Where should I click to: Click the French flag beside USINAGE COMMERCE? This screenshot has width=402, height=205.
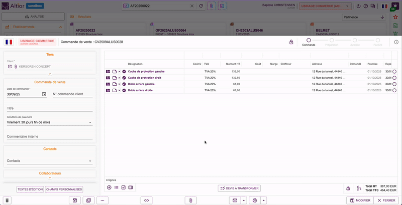click(9, 42)
